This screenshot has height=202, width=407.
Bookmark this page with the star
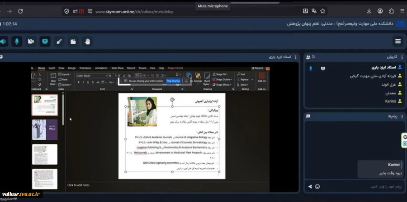[322, 11]
